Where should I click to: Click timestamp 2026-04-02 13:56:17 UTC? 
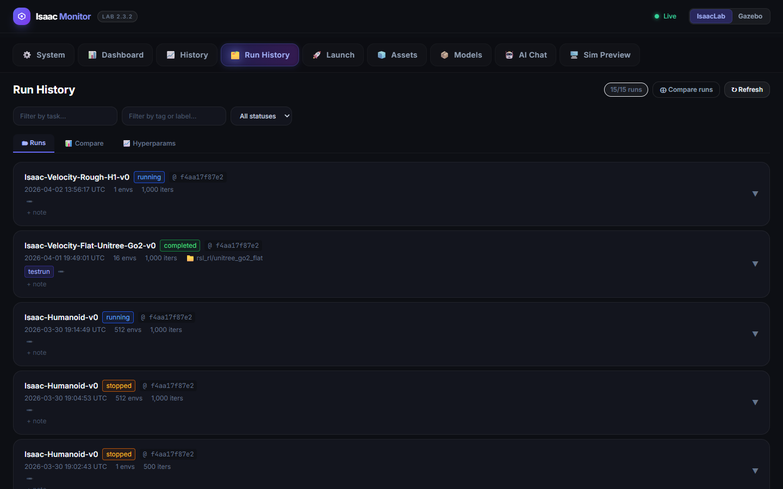65,190
